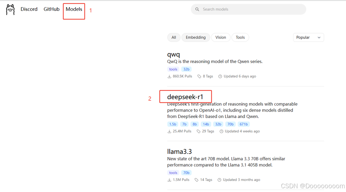Viewport: 346px width, 192px height.
Task: Select the Tools filter
Action: (240, 37)
